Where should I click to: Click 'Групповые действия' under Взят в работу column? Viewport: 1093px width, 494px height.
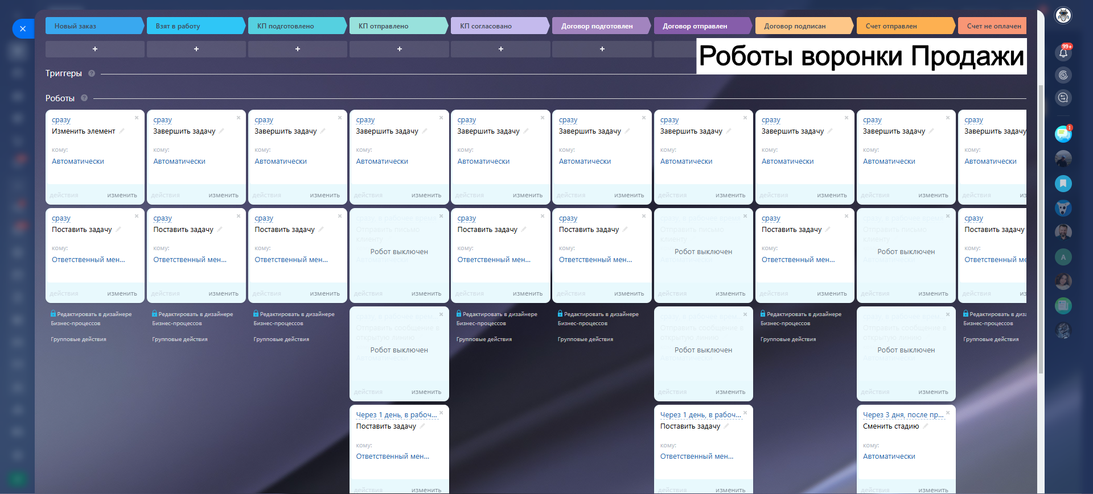click(x=180, y=339)
